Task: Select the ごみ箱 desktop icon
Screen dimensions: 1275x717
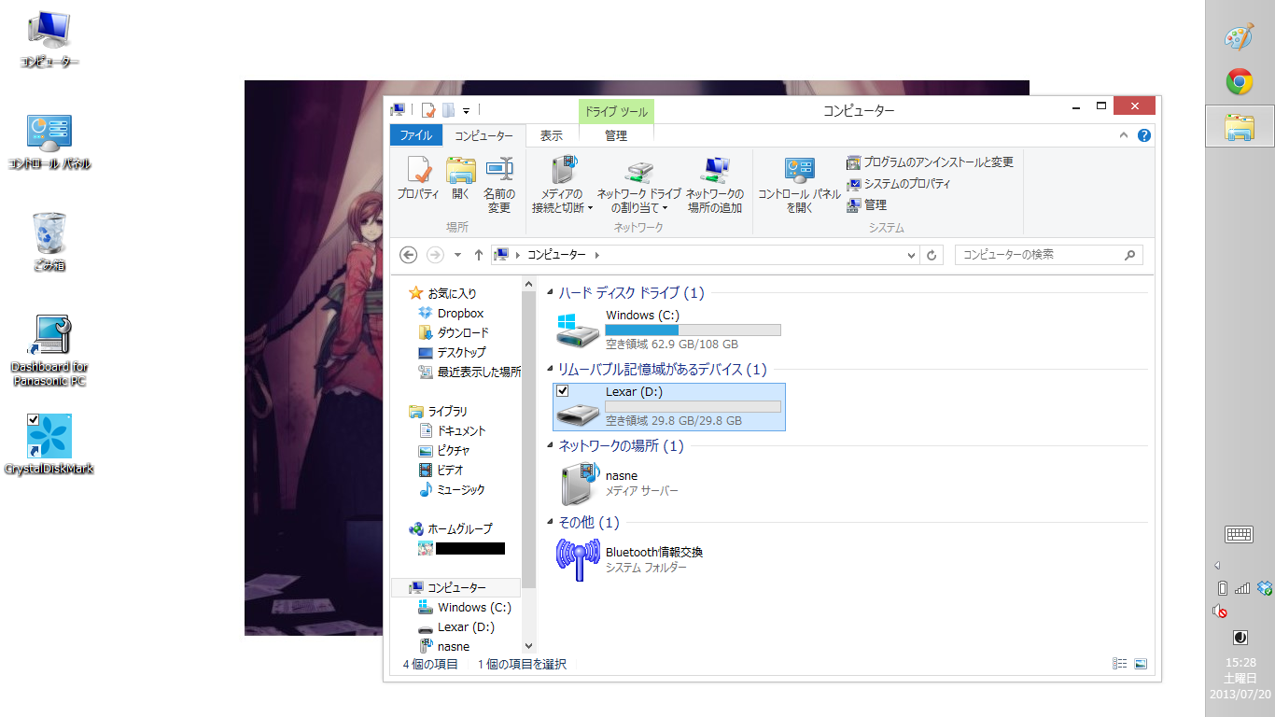Action: tap(49, 243)
